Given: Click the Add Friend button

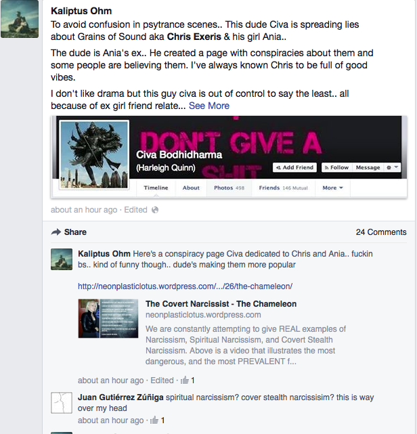Looking at the screenshot, I should (294, 167).
